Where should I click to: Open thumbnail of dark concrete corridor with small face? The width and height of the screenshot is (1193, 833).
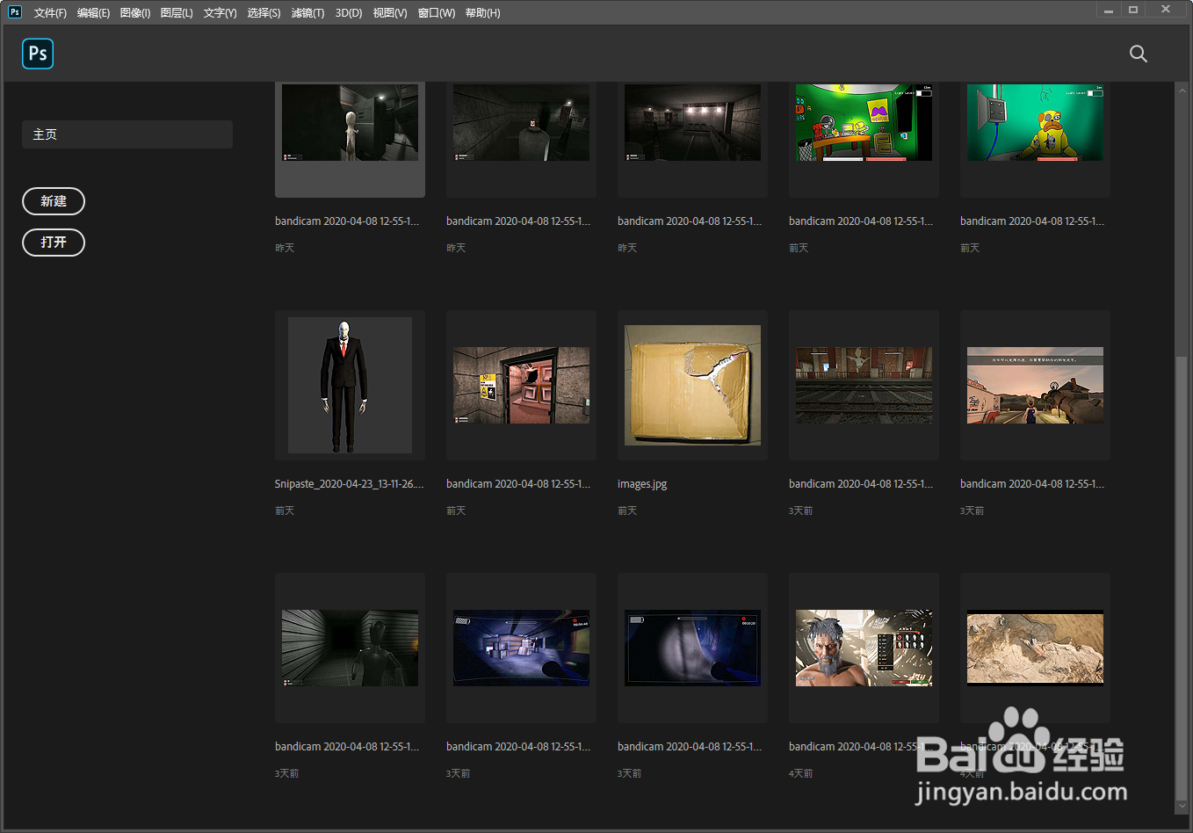pos(521,123)
